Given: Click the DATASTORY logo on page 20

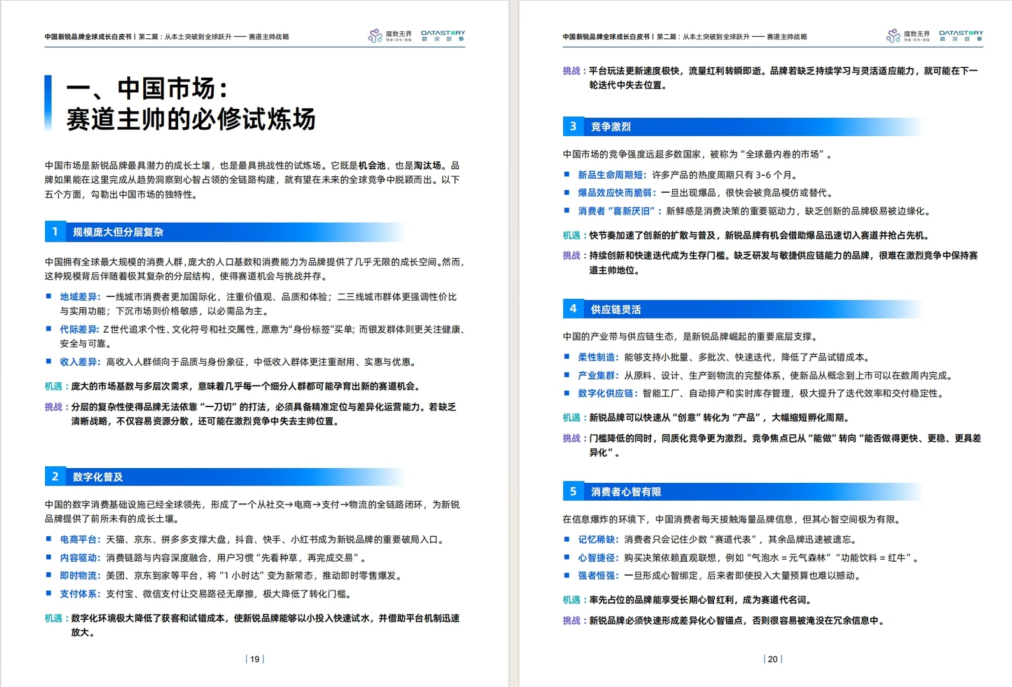Looking at the screenshot, I should coord(961,36).
